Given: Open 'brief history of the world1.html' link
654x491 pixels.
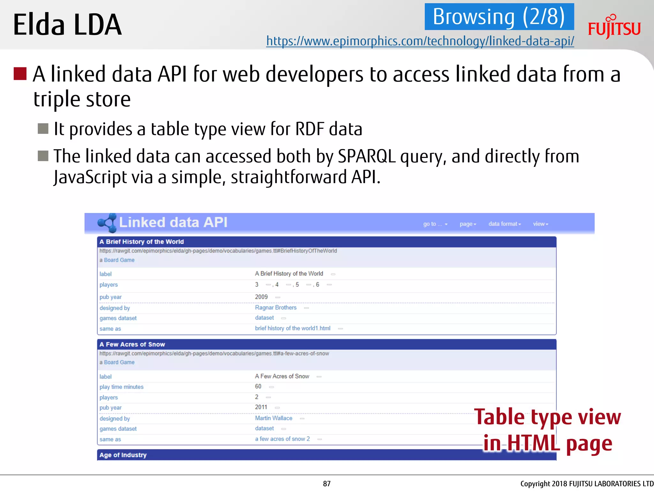Looking at the screenshot, I should [x=293, y=328].
